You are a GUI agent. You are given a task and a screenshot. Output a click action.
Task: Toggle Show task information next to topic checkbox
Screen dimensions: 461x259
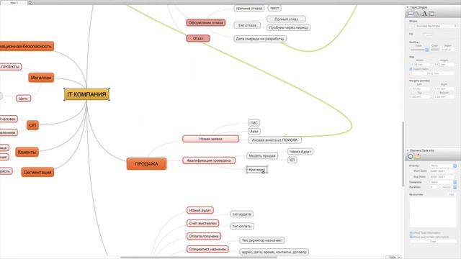click(411, 237)
